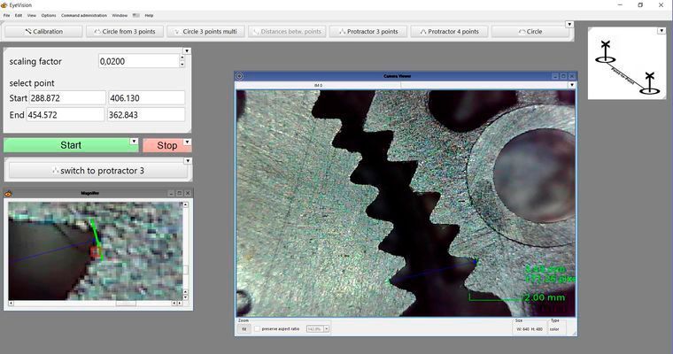The height and width of the screenshot is (354, 673).
Task: Select Distances betw. points tool
Action: point(287,31)
